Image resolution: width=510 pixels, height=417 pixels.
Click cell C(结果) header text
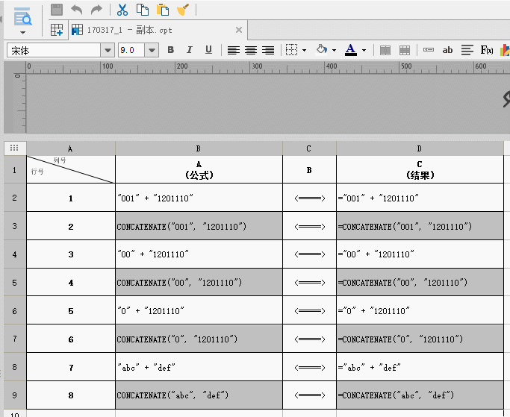[x=420, y=169]
